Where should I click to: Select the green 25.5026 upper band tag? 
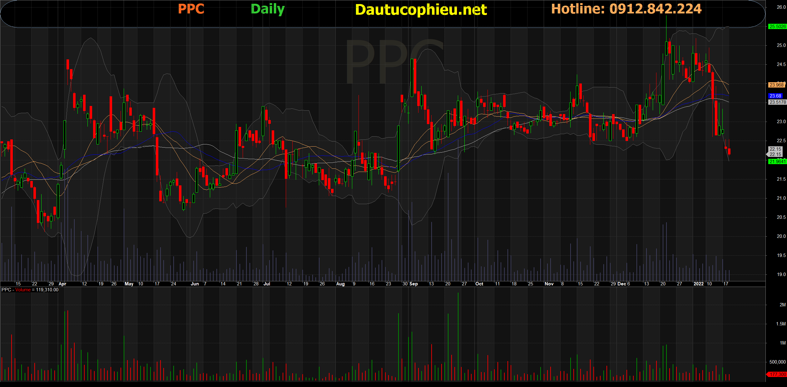(777, 27)
